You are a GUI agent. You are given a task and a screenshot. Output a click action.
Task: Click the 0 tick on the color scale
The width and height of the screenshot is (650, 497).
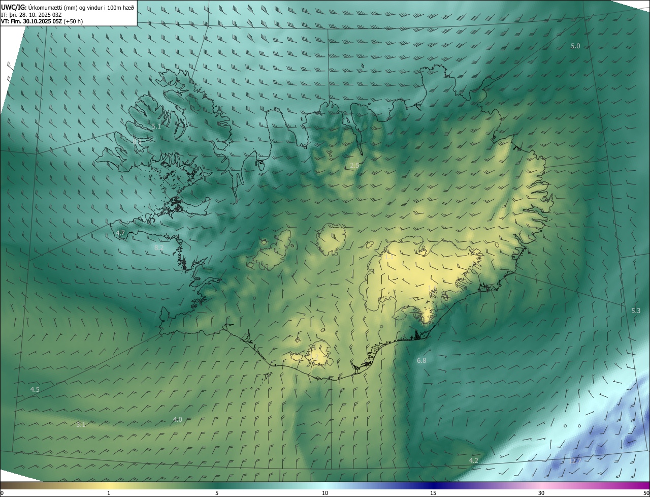tap(2, 493)
